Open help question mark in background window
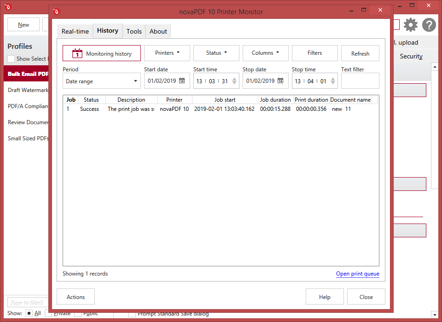Image resolution: width=442 pixels, height=322 pixels. point(429,25)
